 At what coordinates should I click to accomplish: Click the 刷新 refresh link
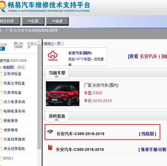tap(21, 67)
